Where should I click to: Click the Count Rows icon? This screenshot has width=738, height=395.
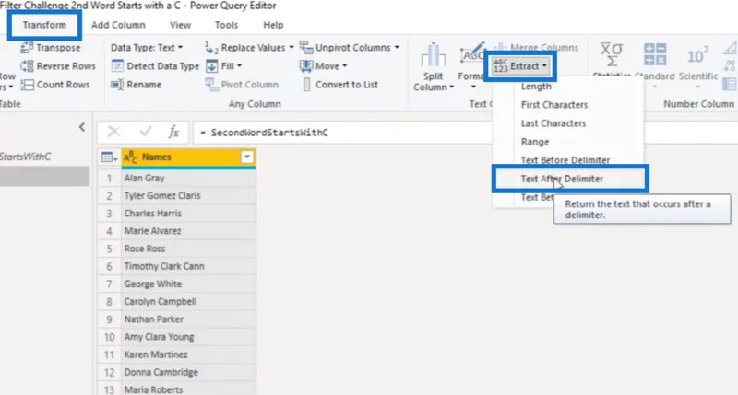click(x=27, y=85)
